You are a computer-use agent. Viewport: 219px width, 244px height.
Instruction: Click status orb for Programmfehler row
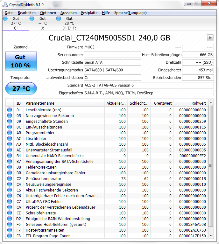(10, 133)
